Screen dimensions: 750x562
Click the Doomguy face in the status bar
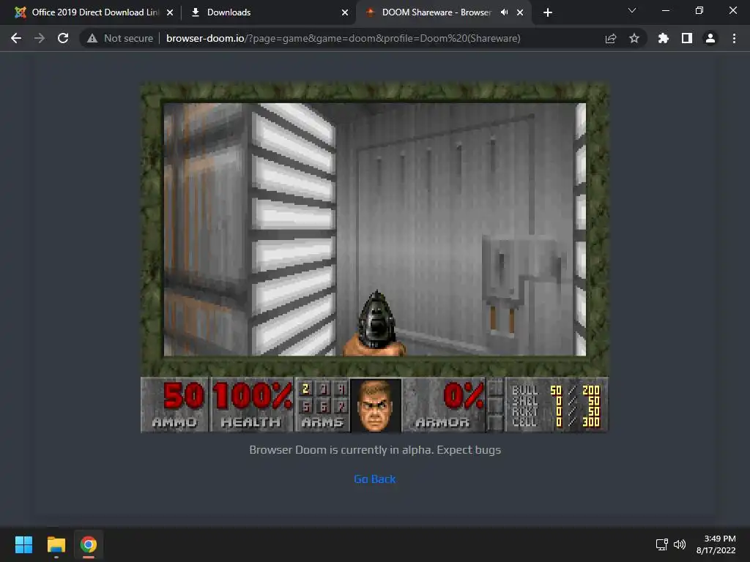376,405
